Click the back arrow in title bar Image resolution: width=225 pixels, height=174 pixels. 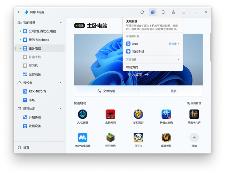(x=19, y=12)
